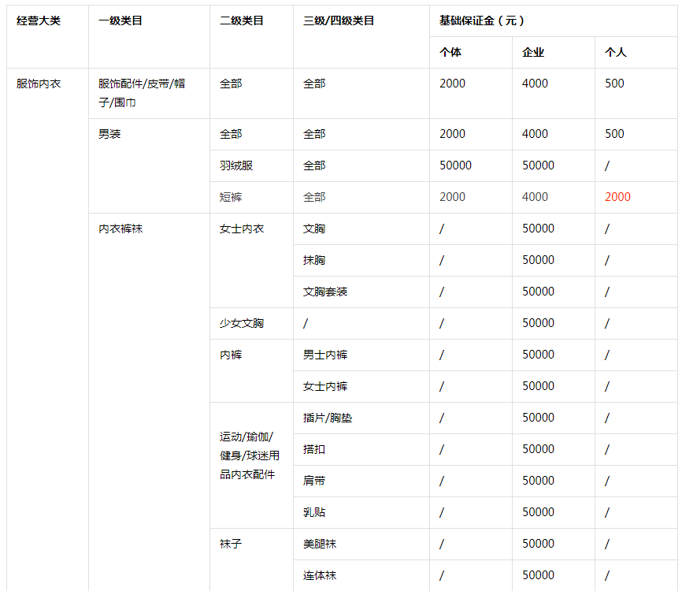This screenshot has width=682, height=591.
Task: Click the 文胸套装 cell
Action: click(x=324, y=292)
